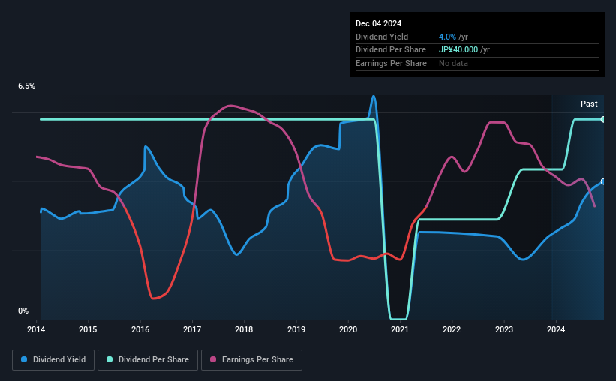Click the teal Dividend Per Share legend dot
The height and width of the screenshot is (381, 616).
point(110,359)
